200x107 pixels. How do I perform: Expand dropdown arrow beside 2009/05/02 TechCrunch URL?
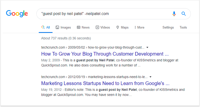[x=147, y=48]
